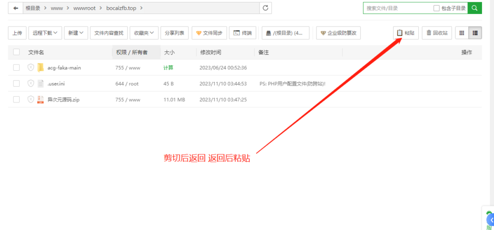Click the acg-faka-main folder icon
Viewport: 494px width, 230px height.
pyautogui.click(x=41, y=67)
